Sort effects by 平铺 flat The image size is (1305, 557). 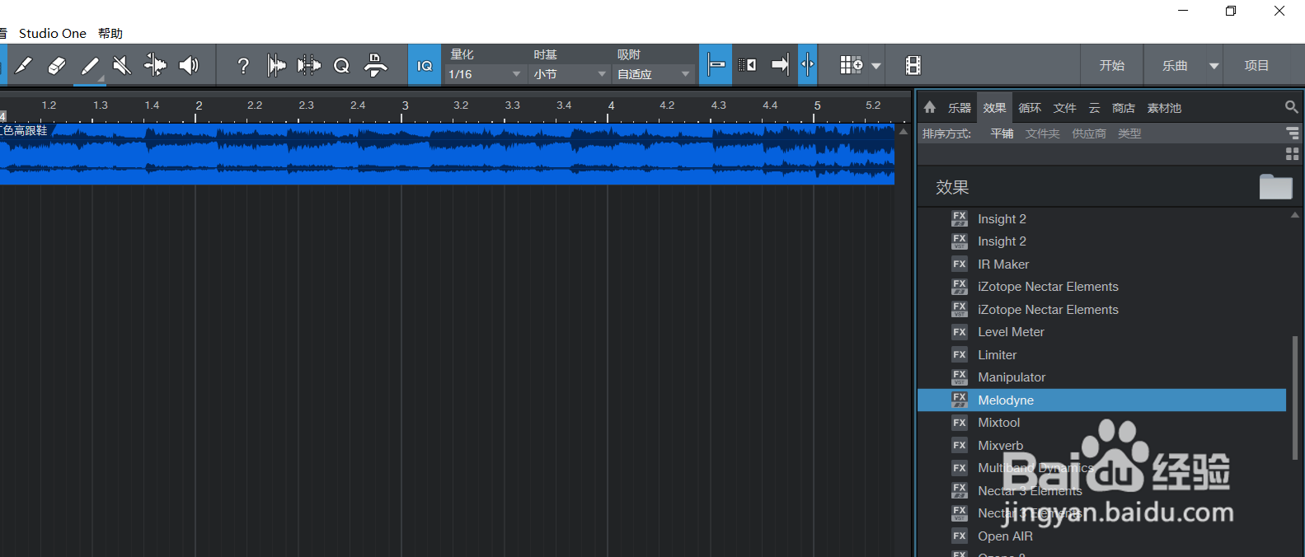click(1002, 133)
